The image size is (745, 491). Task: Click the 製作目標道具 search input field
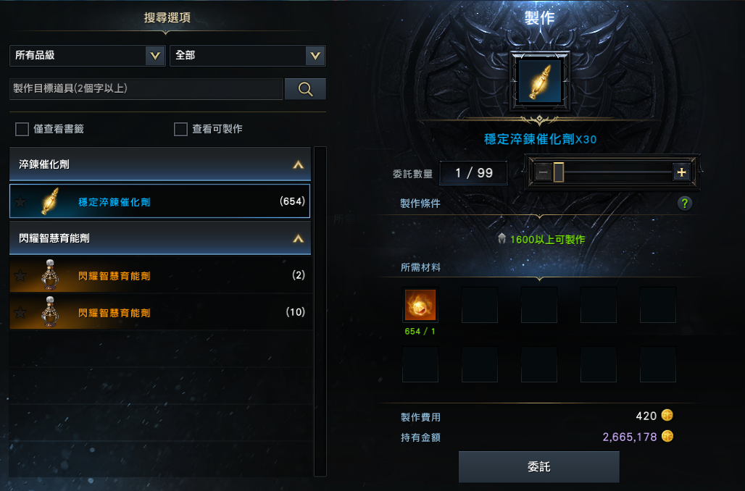click(x=146, y=89)
